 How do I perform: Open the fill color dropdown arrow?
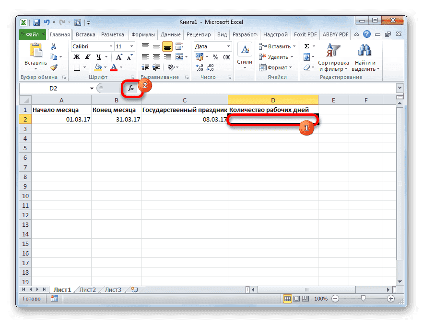105,67
